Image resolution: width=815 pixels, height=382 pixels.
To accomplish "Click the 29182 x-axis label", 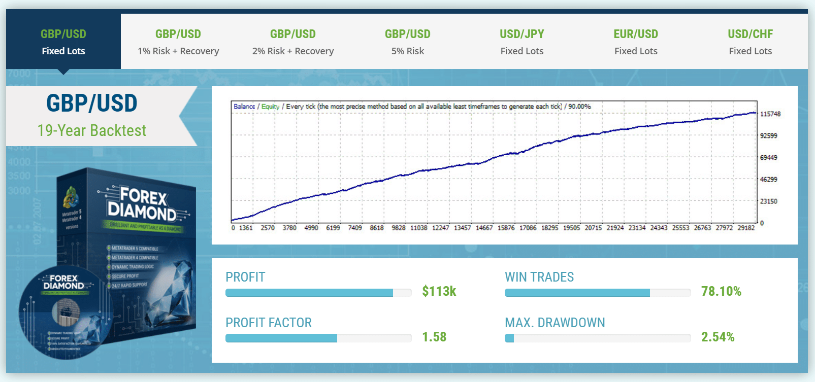I will [746, 228].
